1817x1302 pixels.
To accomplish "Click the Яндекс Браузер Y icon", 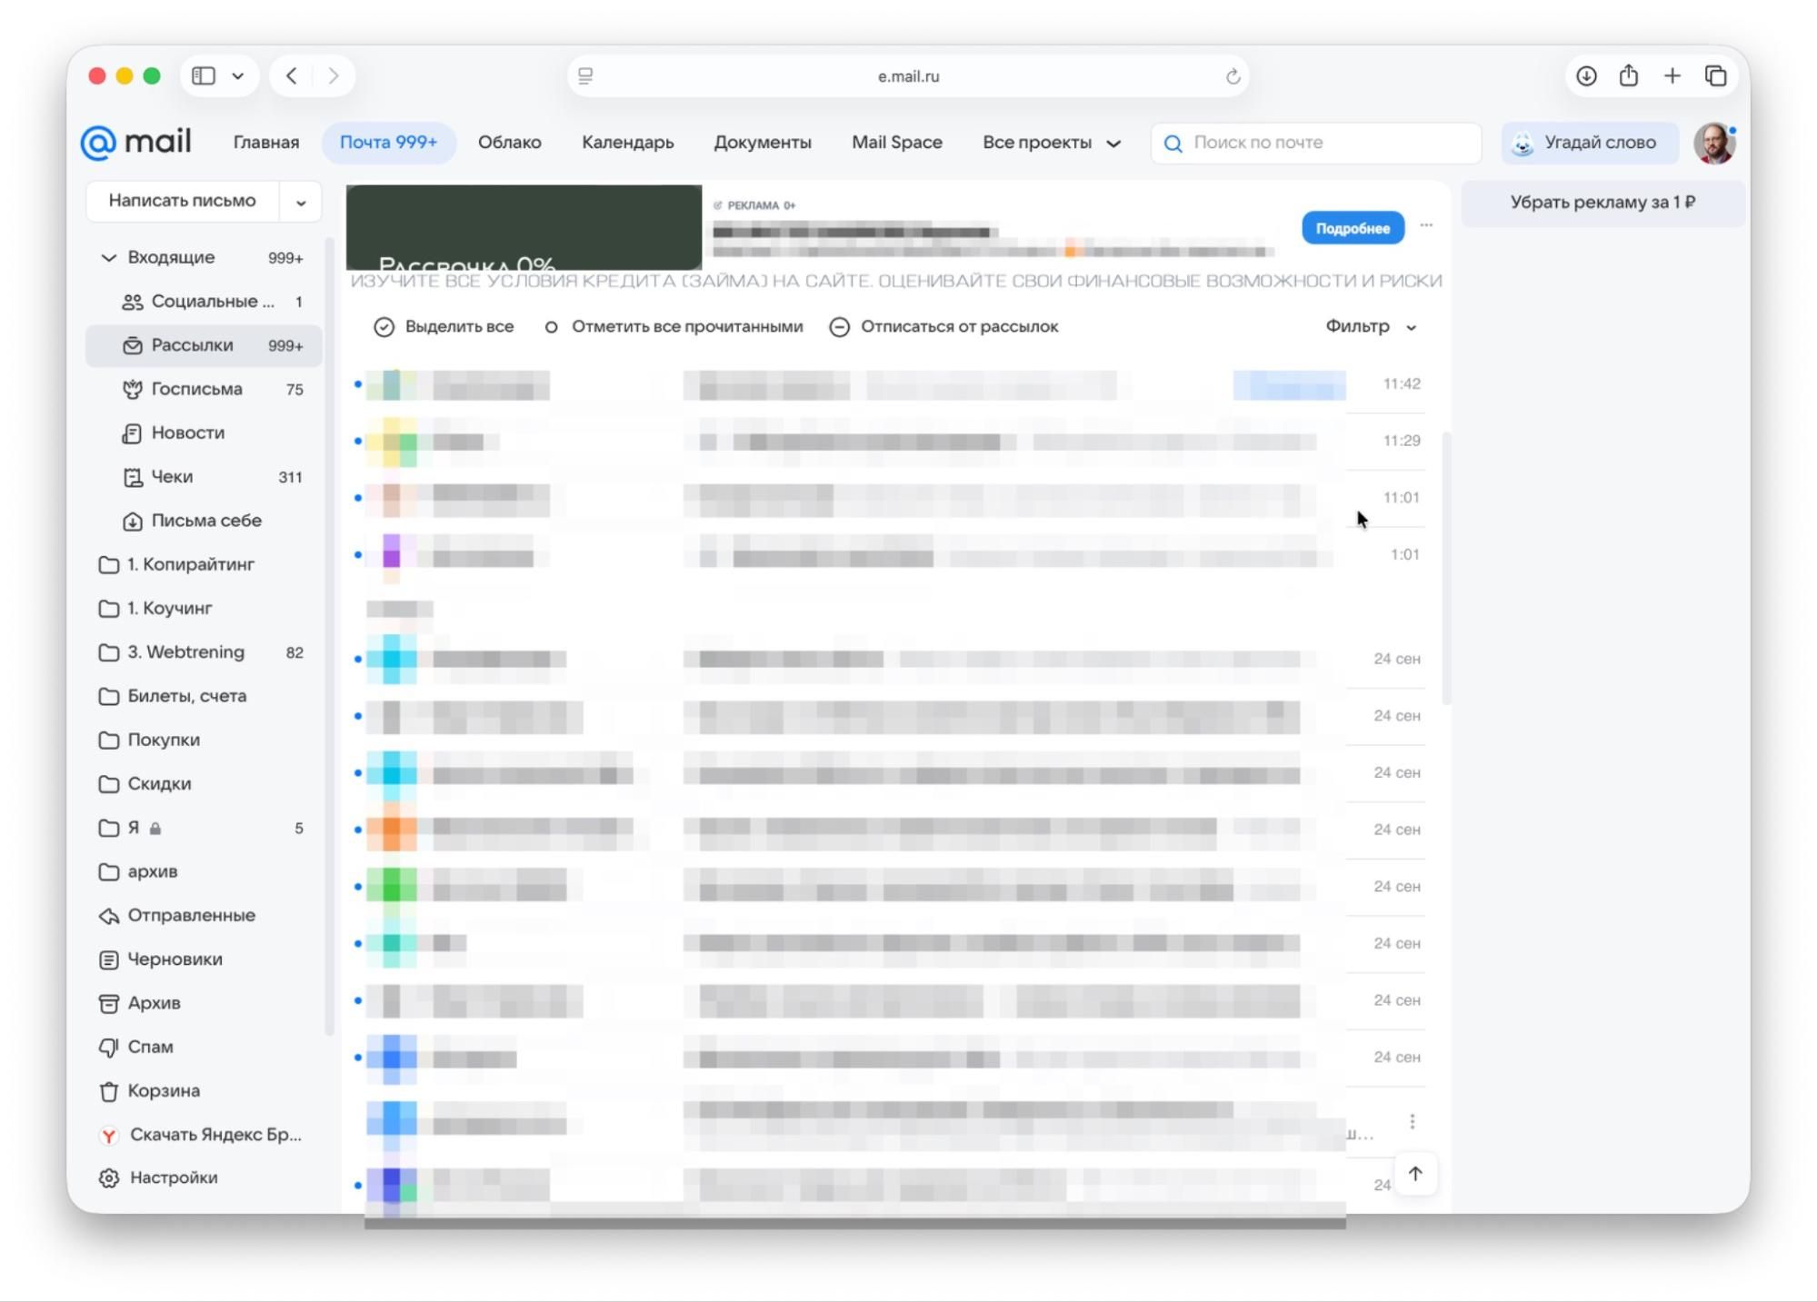I will 109,1135.
